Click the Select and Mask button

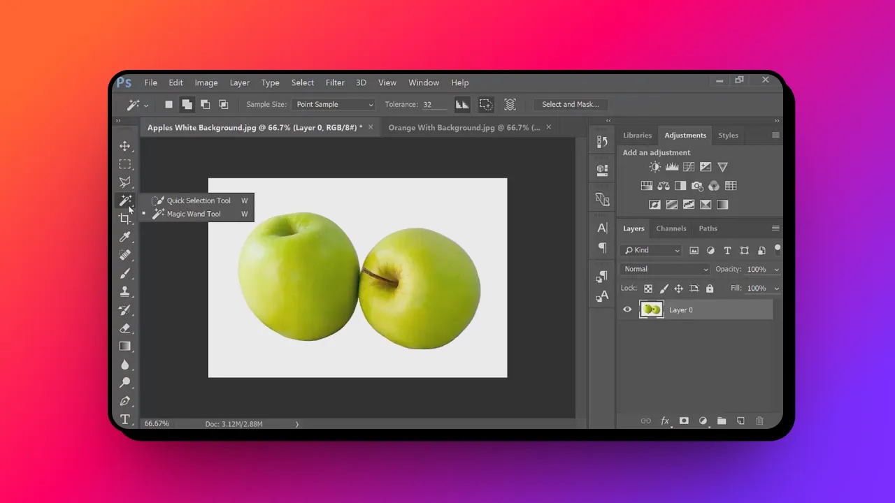point(571,104)
